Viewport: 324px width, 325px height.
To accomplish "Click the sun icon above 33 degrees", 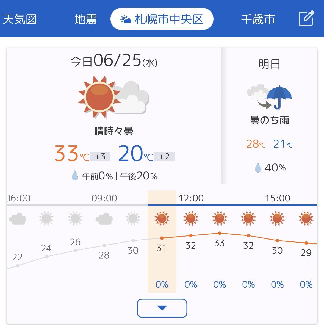I will tap(220, 218).
